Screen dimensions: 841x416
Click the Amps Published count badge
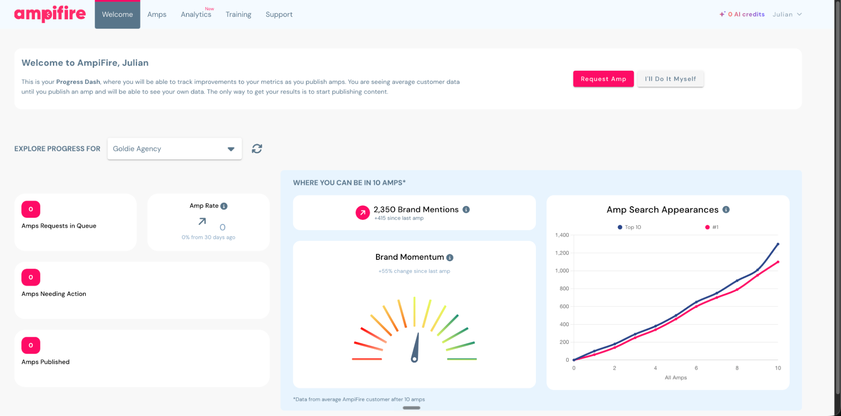31,345
